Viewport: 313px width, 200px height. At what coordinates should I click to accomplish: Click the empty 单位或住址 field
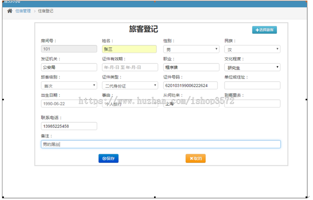252,86
